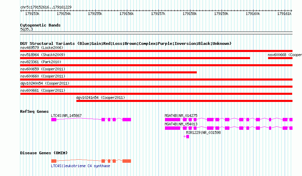Select the DGV Structural Variants track title

(126, 43)
